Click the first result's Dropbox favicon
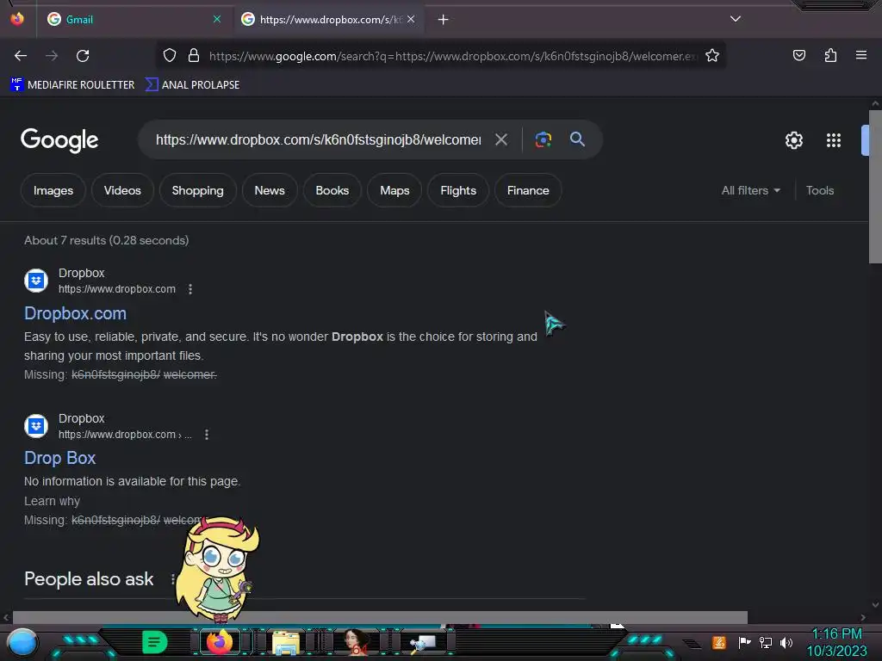 [x=36, y=281]
